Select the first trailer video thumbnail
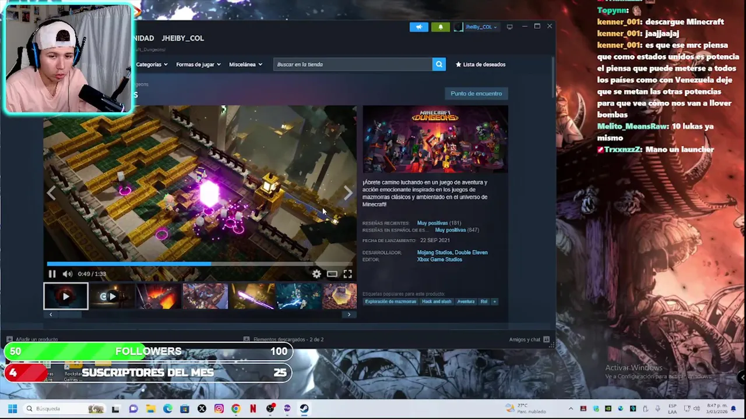This screenshot has height=419, width=746. tap(66, 296)
